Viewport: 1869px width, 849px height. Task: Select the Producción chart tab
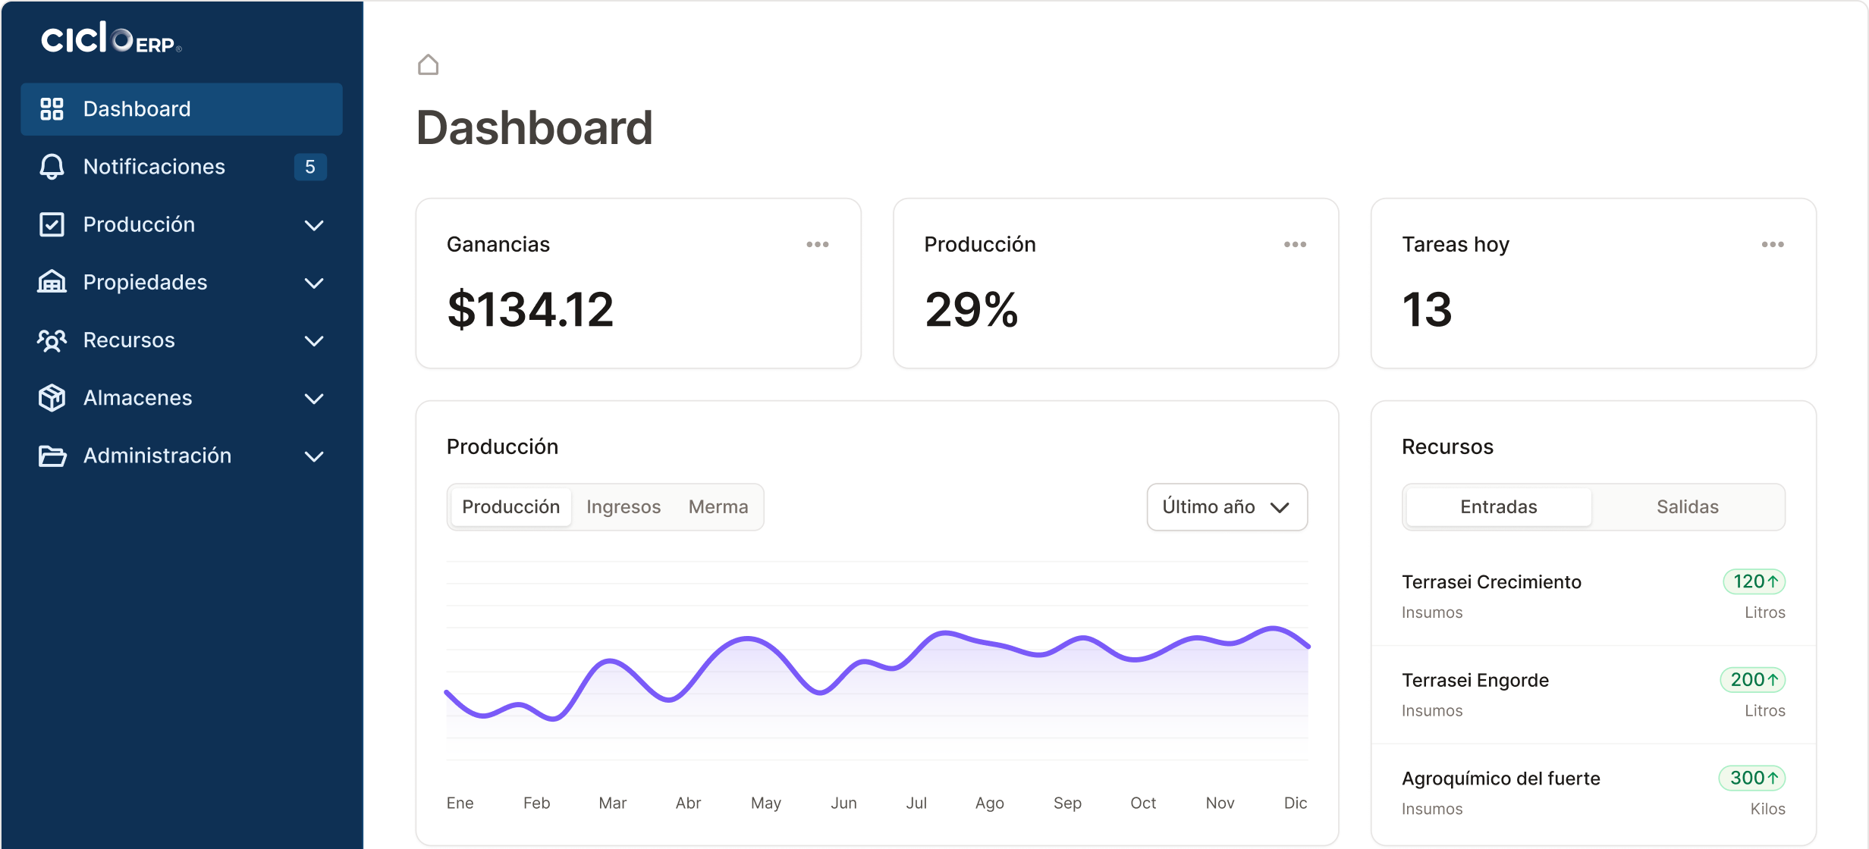(x=510, y=507)
